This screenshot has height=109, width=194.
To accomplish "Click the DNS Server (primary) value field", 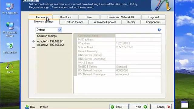I will 138,55.
